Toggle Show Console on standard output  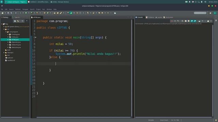point(192,21)
